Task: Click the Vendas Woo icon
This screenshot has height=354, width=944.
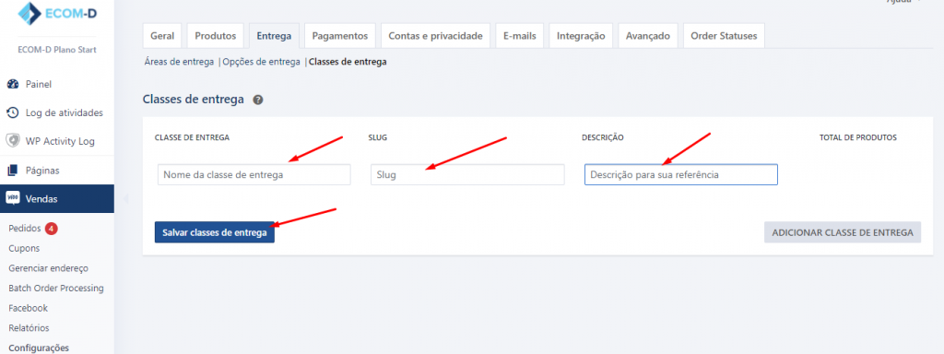Action: tap(13, 199)
